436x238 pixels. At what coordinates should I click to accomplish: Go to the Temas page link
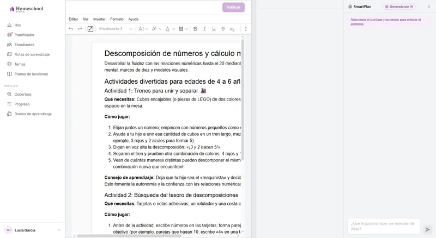[x=20, y=64]
